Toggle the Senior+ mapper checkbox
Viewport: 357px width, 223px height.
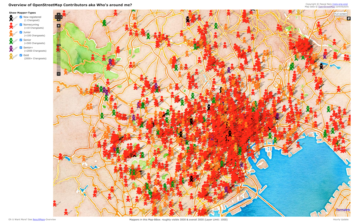[x=21, y=48]
